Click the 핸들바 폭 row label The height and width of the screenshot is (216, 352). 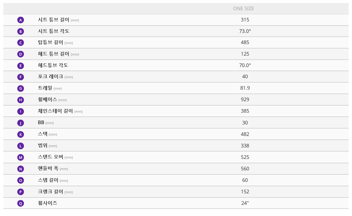tap(48, 169)
